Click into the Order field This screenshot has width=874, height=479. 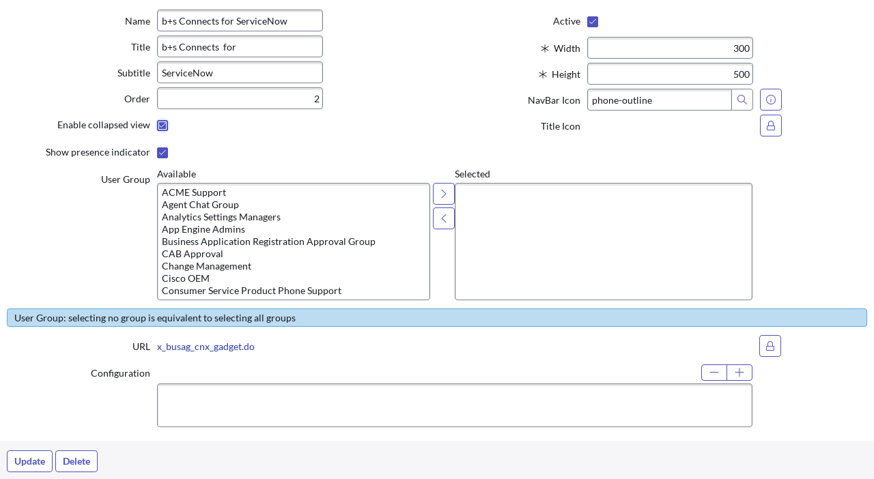click(x=240, y=98)
